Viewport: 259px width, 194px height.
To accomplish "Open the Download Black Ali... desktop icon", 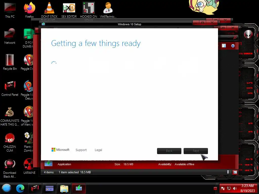I will point(10,168).
